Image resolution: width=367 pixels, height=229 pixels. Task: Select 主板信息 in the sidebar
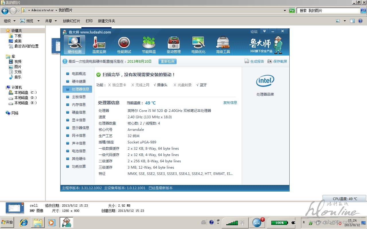[x=79, y=97]
